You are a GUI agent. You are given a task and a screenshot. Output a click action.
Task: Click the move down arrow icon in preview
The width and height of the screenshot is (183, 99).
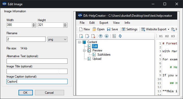pyautogui.click(x=107, y=36)
